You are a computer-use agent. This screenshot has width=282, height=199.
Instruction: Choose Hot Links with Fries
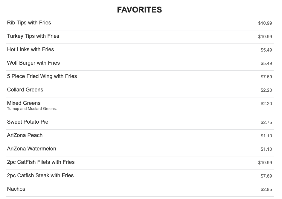tap(31, 49)
